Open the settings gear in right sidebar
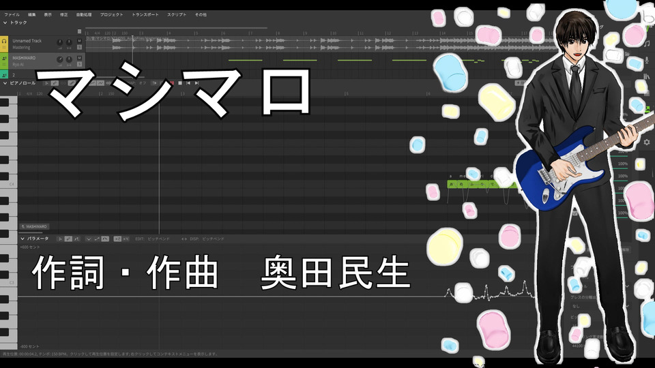Image resolution: width=655 pixels, height=368 pixels. (647, 142)
